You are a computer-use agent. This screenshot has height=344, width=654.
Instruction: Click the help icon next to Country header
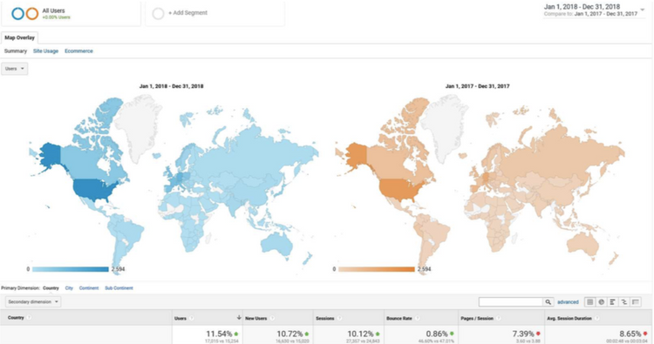(29, 318)
